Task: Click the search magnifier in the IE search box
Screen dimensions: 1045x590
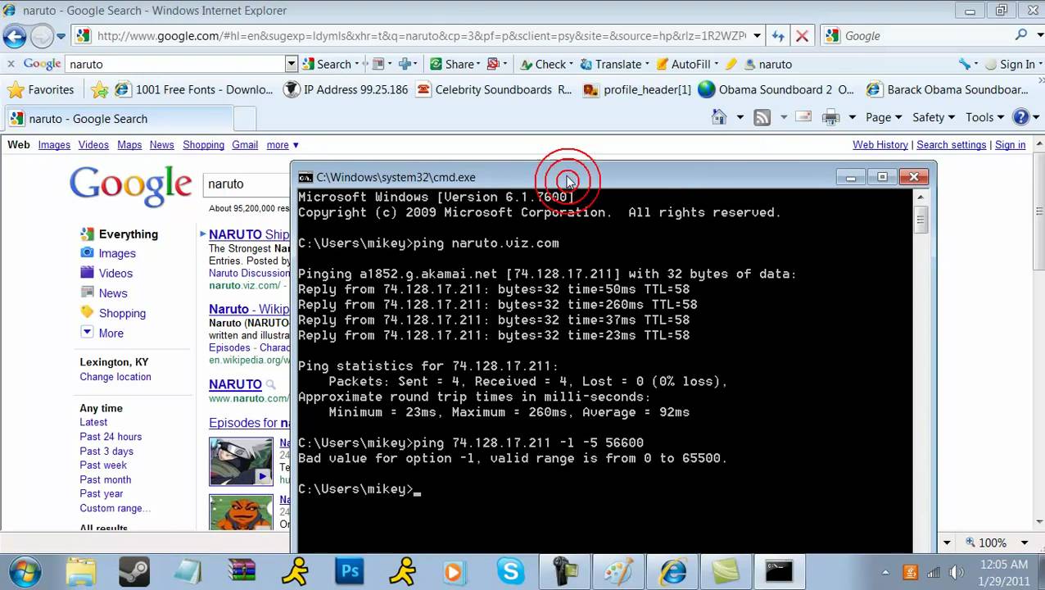Action: [1021, 35]
